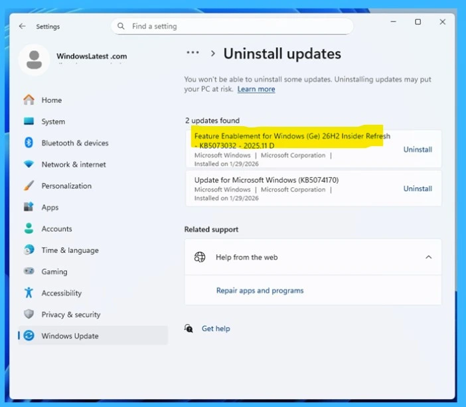Close the Settings window

443,22
